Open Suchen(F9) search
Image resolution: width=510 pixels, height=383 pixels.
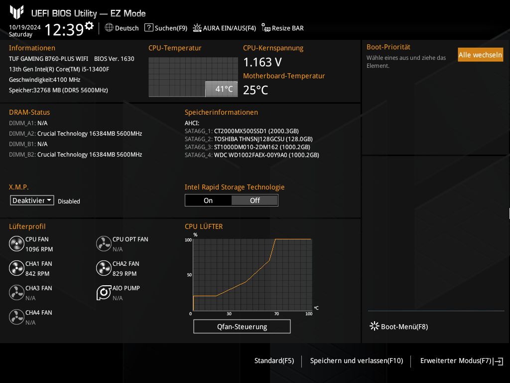pos(171,28)
